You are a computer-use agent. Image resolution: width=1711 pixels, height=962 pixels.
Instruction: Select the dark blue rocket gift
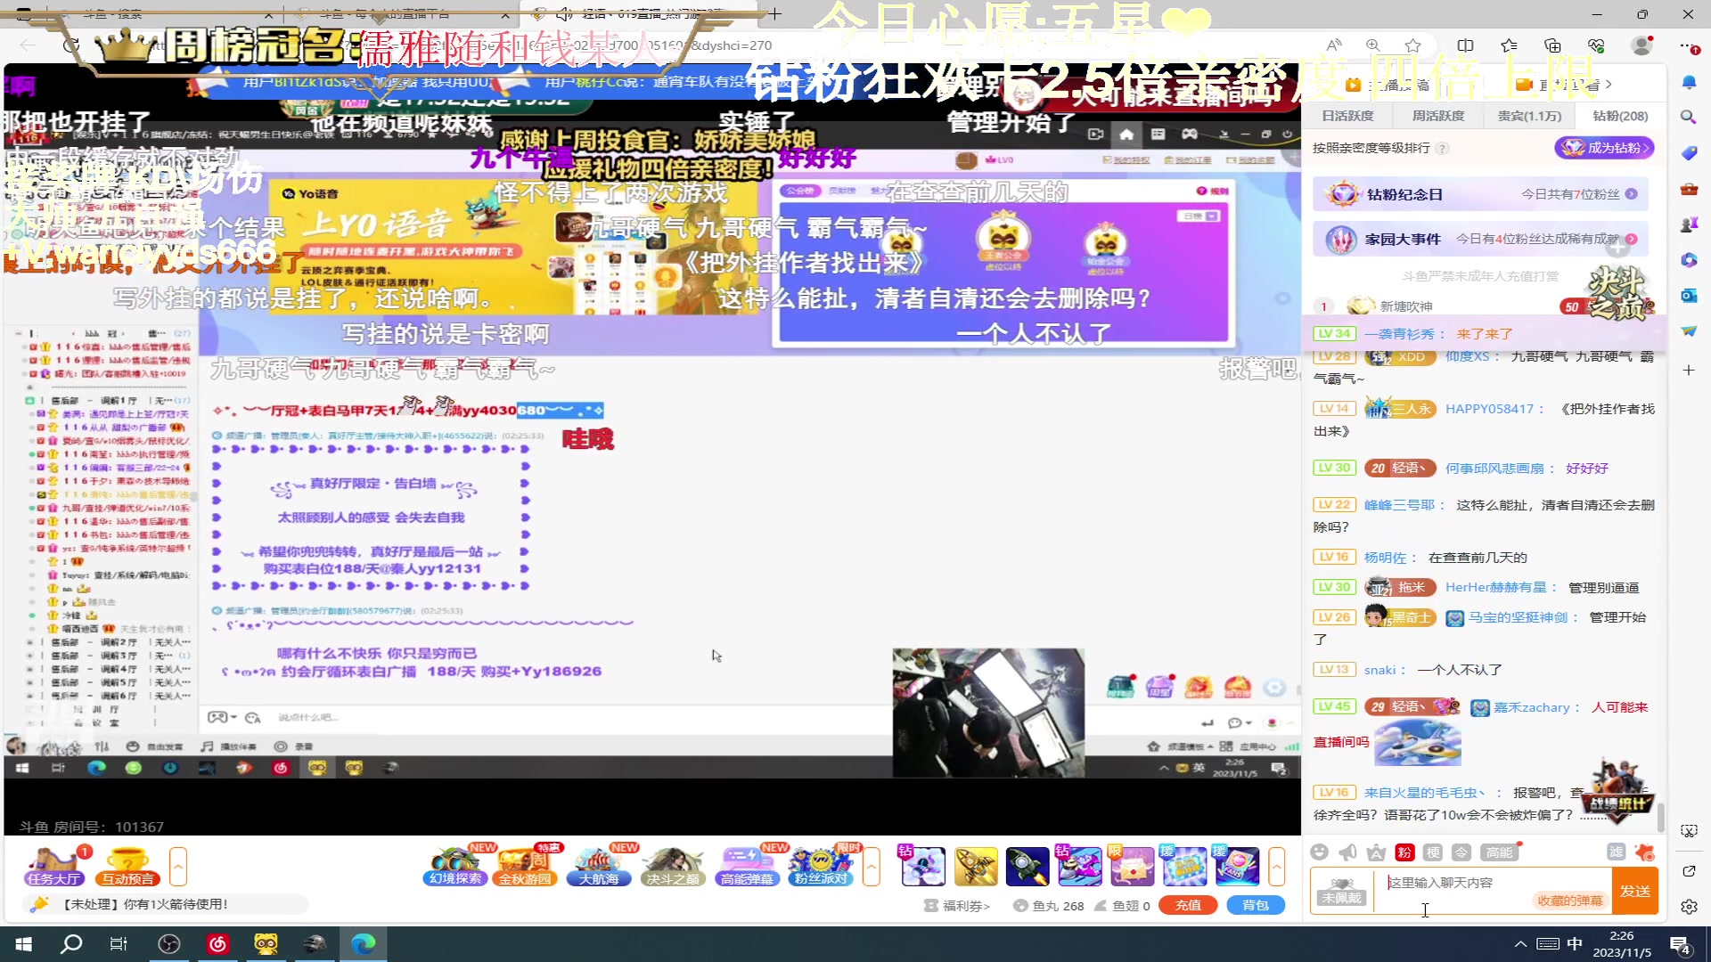point(1027,866)
